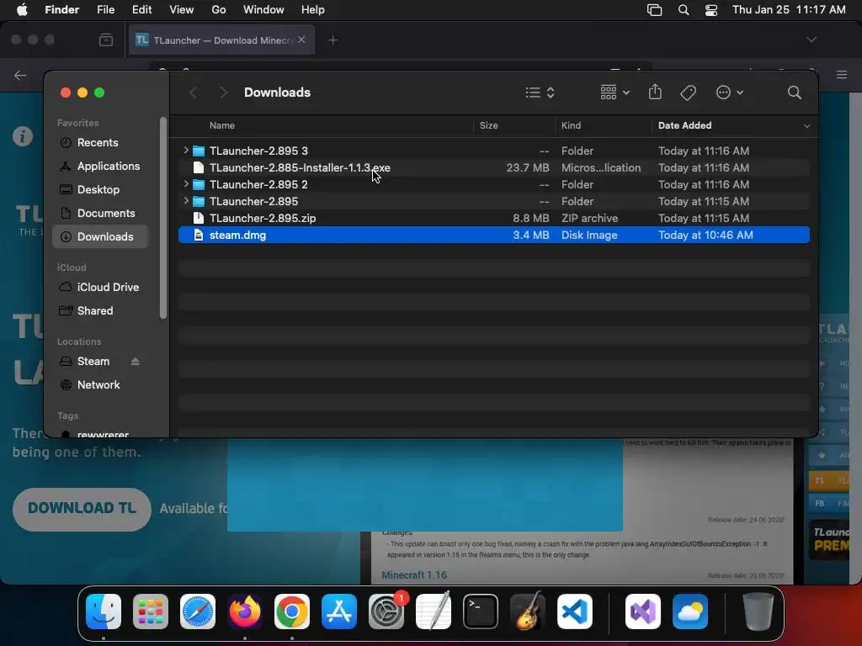Open the Edit menu
862x646 pixels.
click(141, 10)
